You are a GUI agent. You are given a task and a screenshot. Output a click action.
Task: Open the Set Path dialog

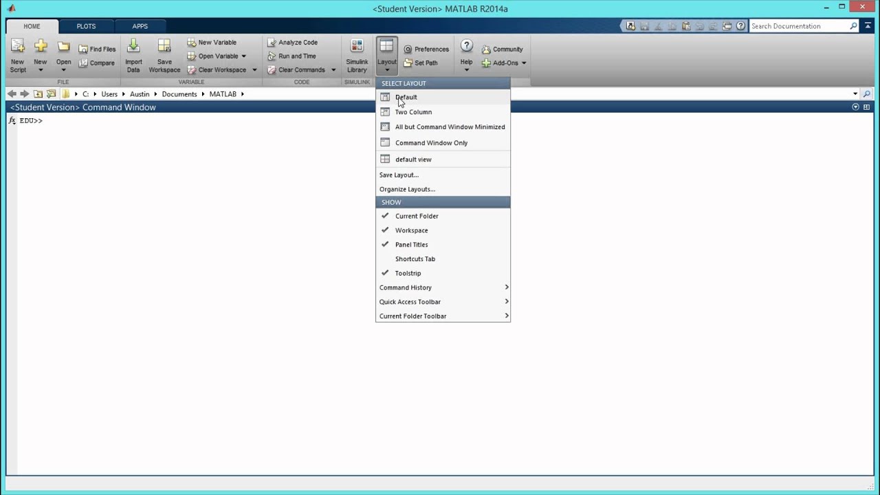click(421, 63)
